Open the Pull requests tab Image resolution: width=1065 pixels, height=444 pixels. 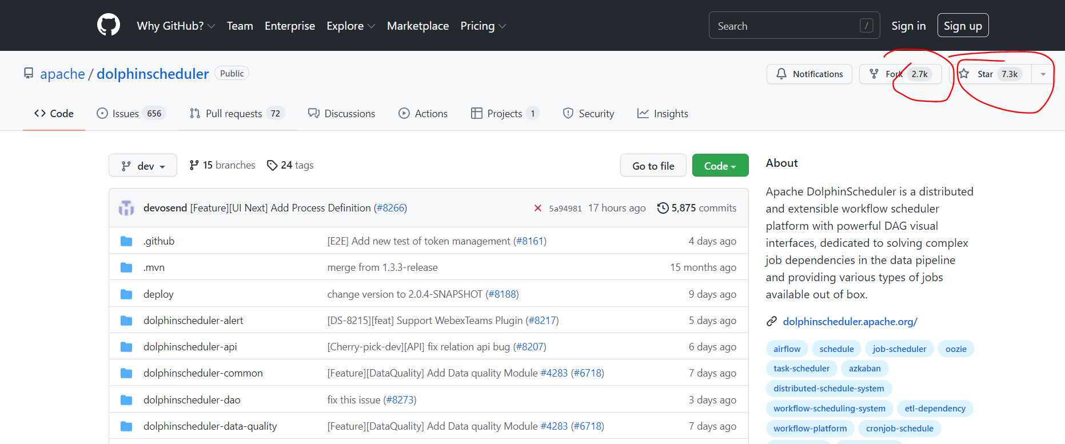[237, 114]
